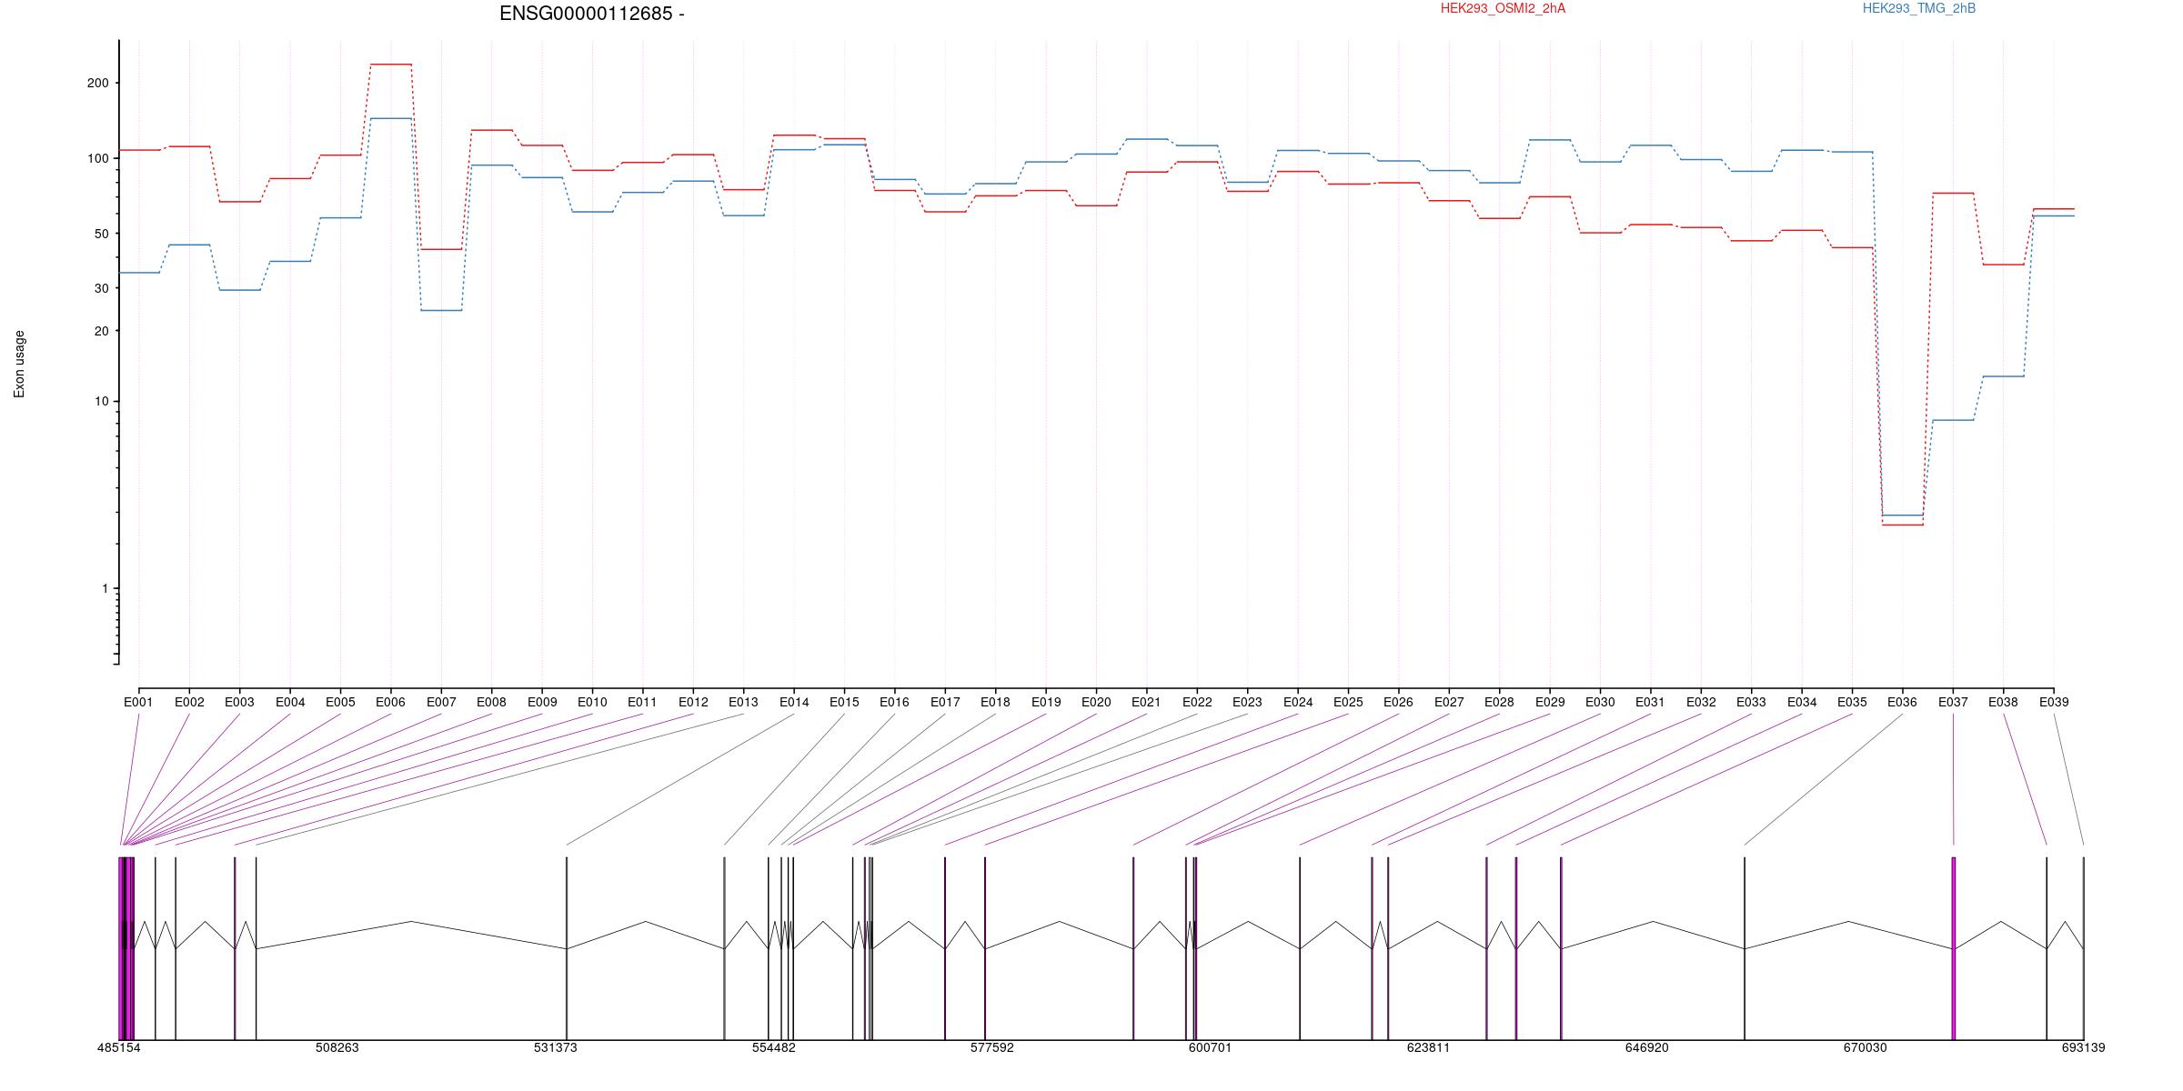This screenshot has height=1091, width=2183.
Task: Click the E014 exon label
Action: [794, 702]
